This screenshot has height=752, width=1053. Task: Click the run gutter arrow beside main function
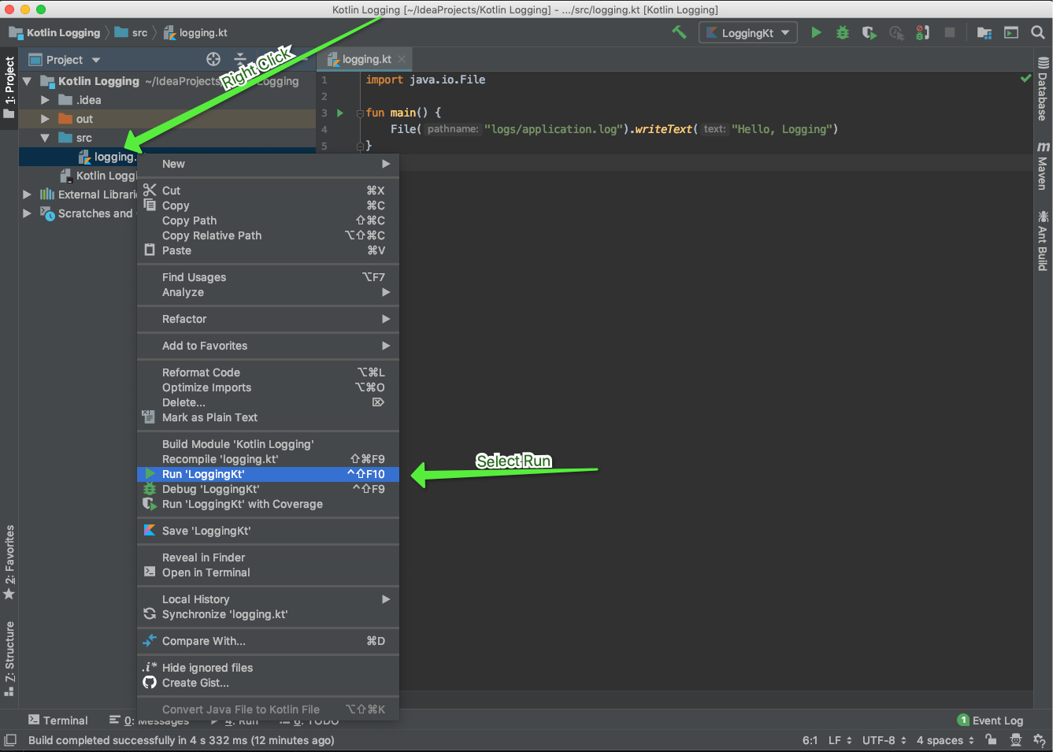click(340, 113)
